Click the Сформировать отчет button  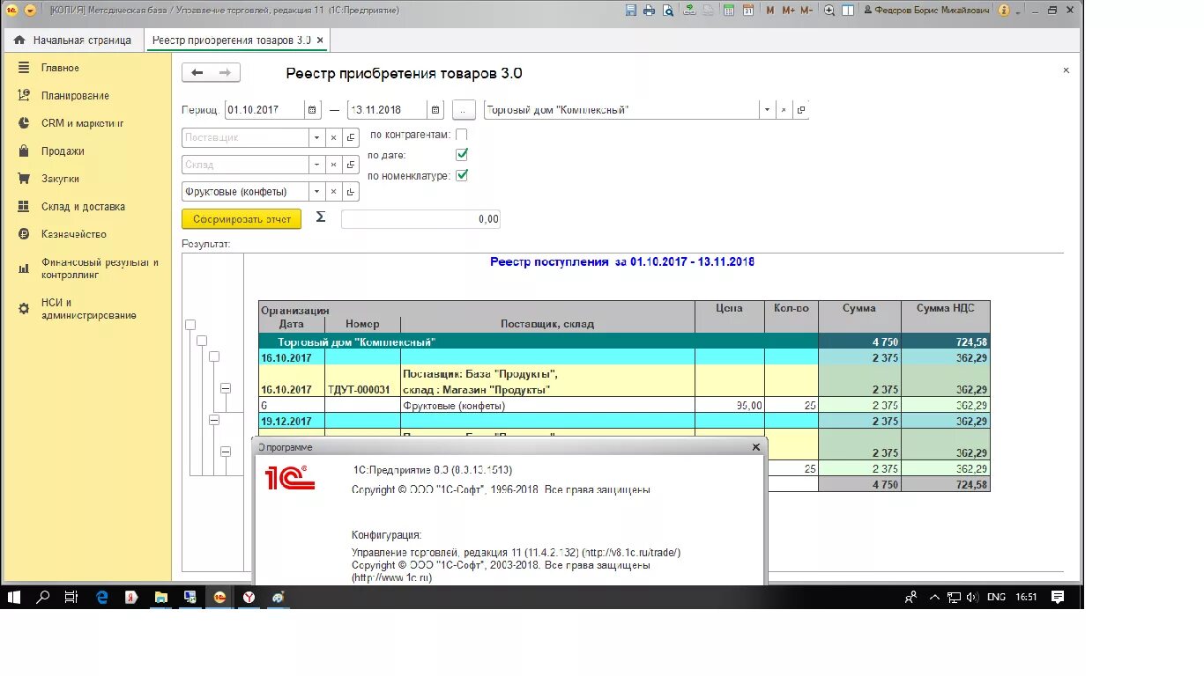tap(242, 218)
